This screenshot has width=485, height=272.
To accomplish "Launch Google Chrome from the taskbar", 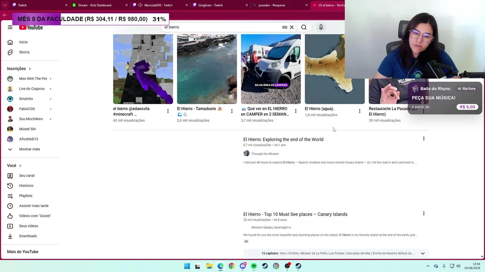I will (x=232, y=266).
